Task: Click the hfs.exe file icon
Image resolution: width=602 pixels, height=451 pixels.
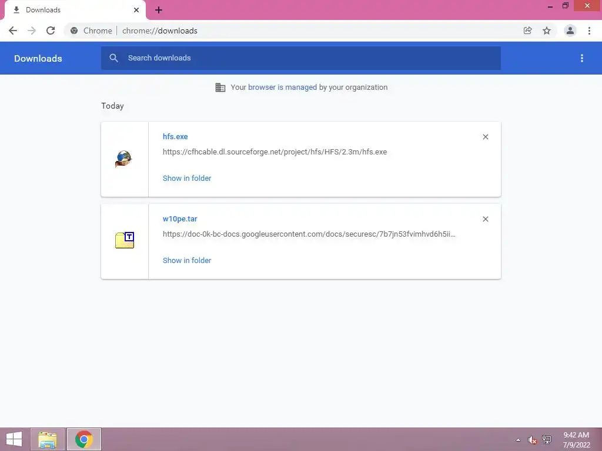Action: click(x=123, y=159)
